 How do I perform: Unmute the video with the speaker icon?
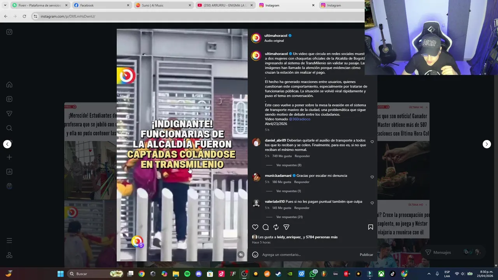[241, 255]
